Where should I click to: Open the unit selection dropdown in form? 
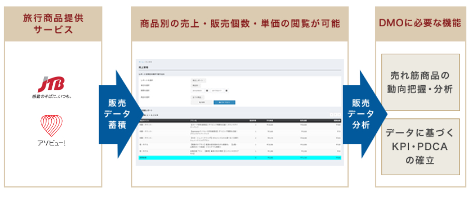pyautogui.click(x=195, y=85)
